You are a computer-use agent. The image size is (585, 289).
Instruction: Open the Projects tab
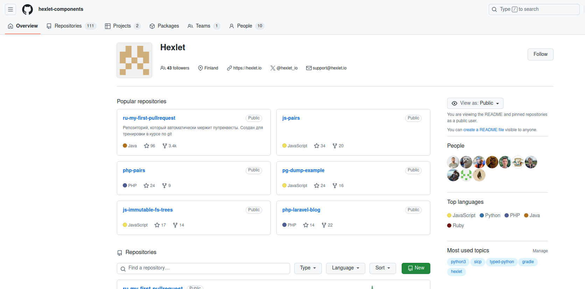coord(123,26)
